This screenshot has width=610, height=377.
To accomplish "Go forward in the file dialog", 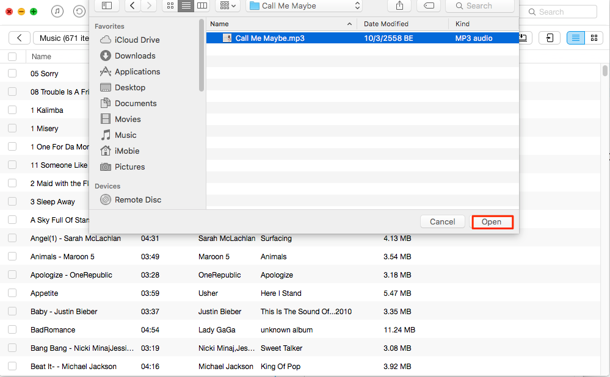I will tap(148, 6).
